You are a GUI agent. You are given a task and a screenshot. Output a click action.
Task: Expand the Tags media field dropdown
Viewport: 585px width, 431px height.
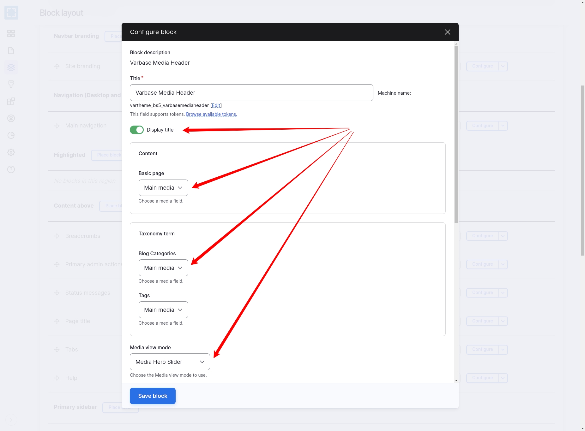coord(163,310)
